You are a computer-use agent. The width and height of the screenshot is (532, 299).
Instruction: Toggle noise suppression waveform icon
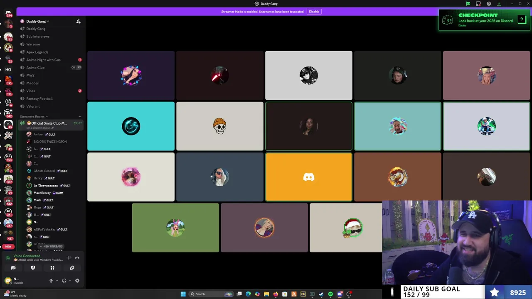point(69,258)
